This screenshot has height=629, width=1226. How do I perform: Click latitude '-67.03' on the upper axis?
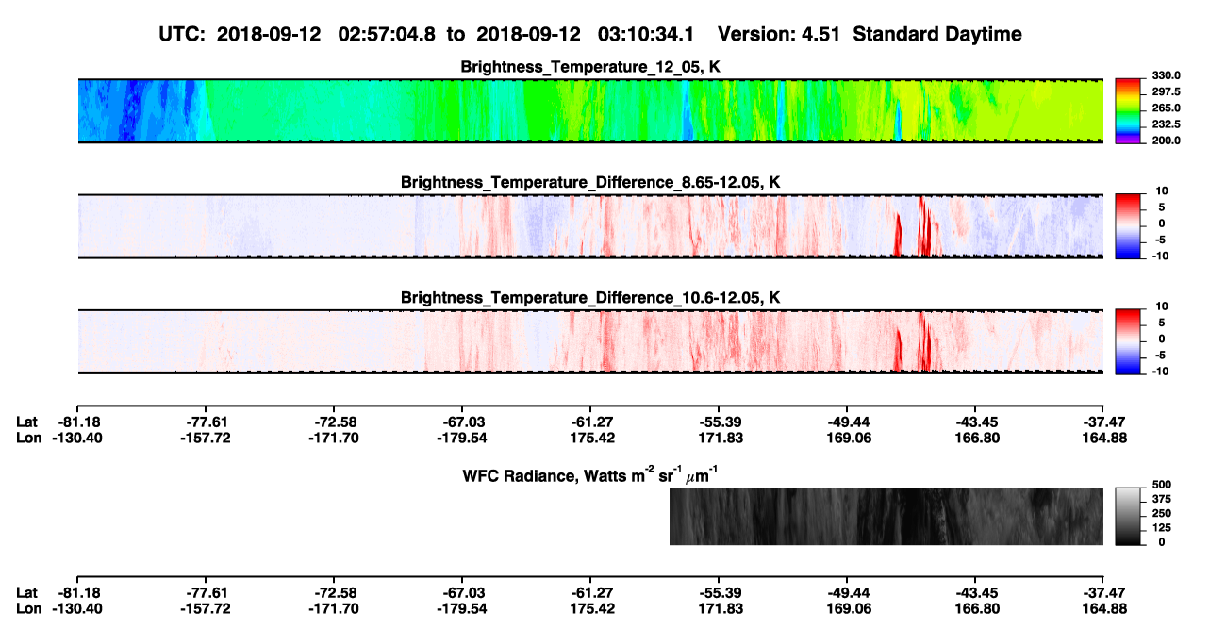click(461, 422)
